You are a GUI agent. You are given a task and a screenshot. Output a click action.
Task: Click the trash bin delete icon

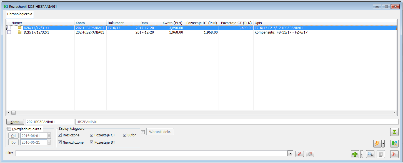381,154
